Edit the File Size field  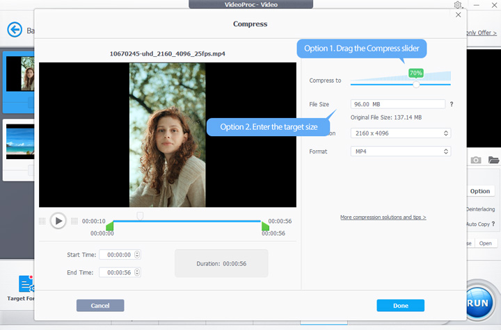coord(398,104)
